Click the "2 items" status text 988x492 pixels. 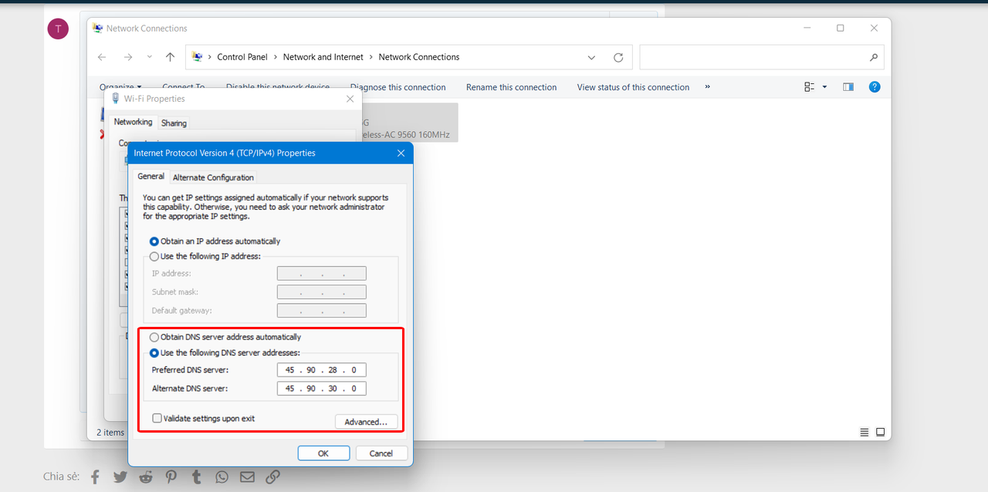click(110, 433)
